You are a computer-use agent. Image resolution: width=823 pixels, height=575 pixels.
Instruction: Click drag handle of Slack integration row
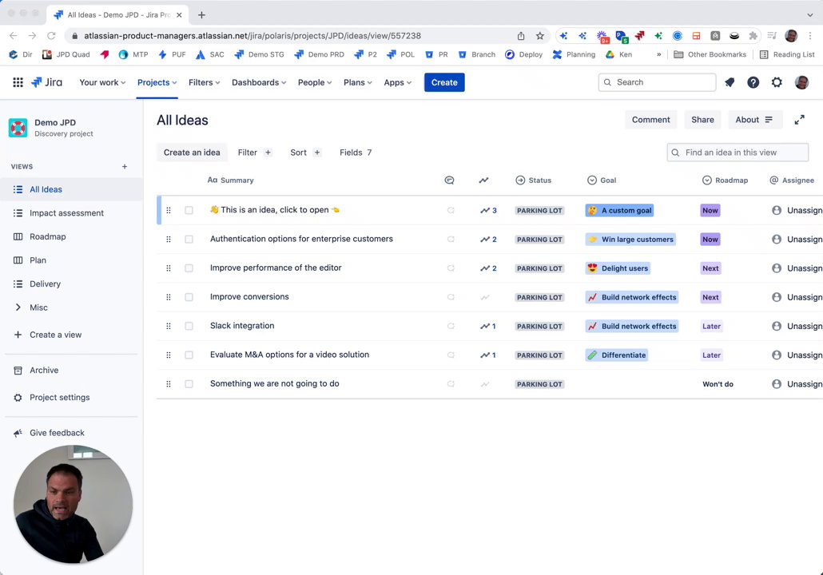169,326
